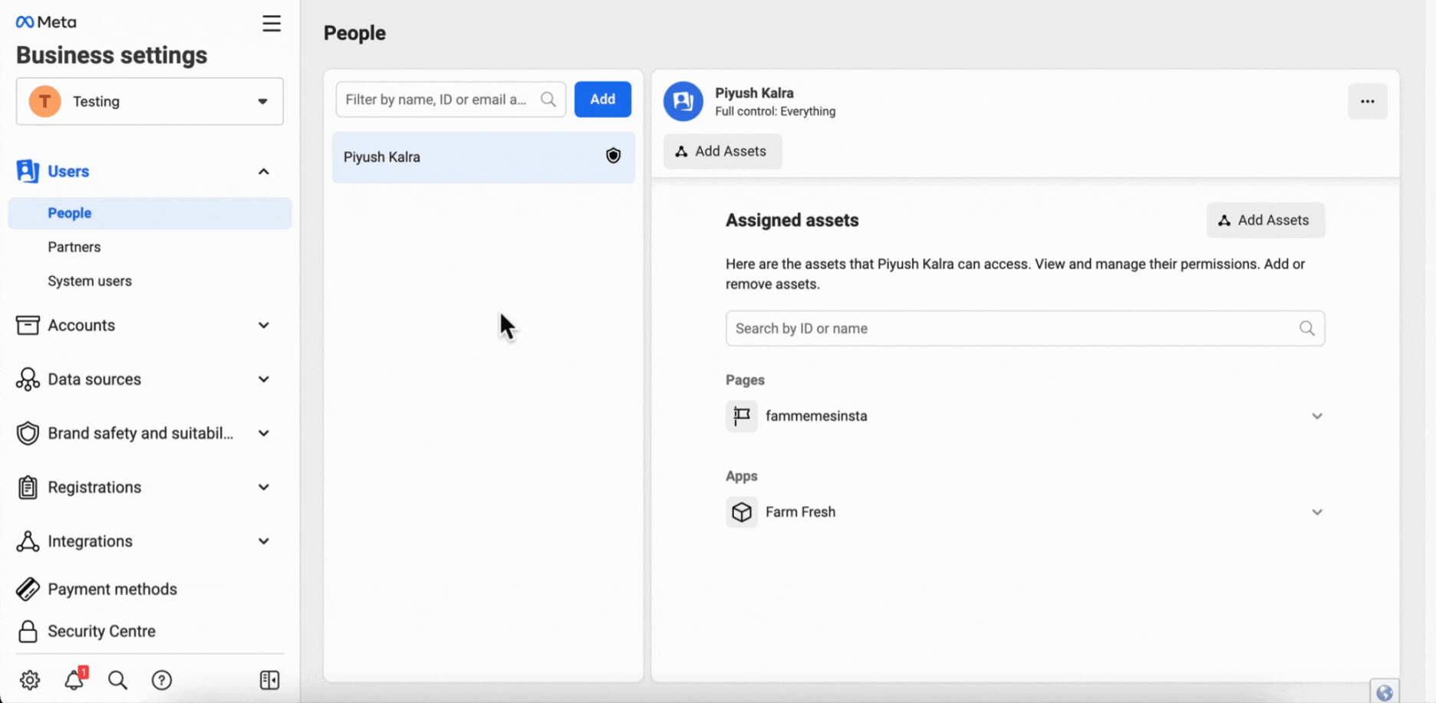1436x703 pixels.
Task: Open the Testing business account dropdown
Action: [150, 101]
